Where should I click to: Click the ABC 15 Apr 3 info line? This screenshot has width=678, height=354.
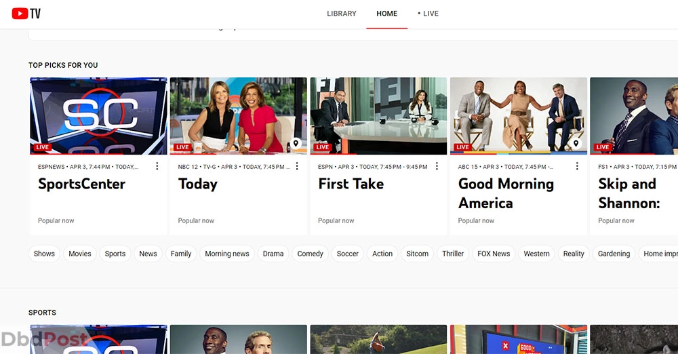point(506,167)
